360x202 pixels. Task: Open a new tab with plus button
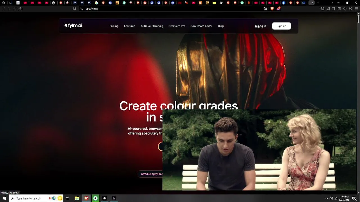click(318, 3)
